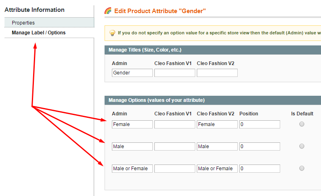
Task: Focus empty Cleo Fashion V1 field in Female row
Action: point(175,124)
